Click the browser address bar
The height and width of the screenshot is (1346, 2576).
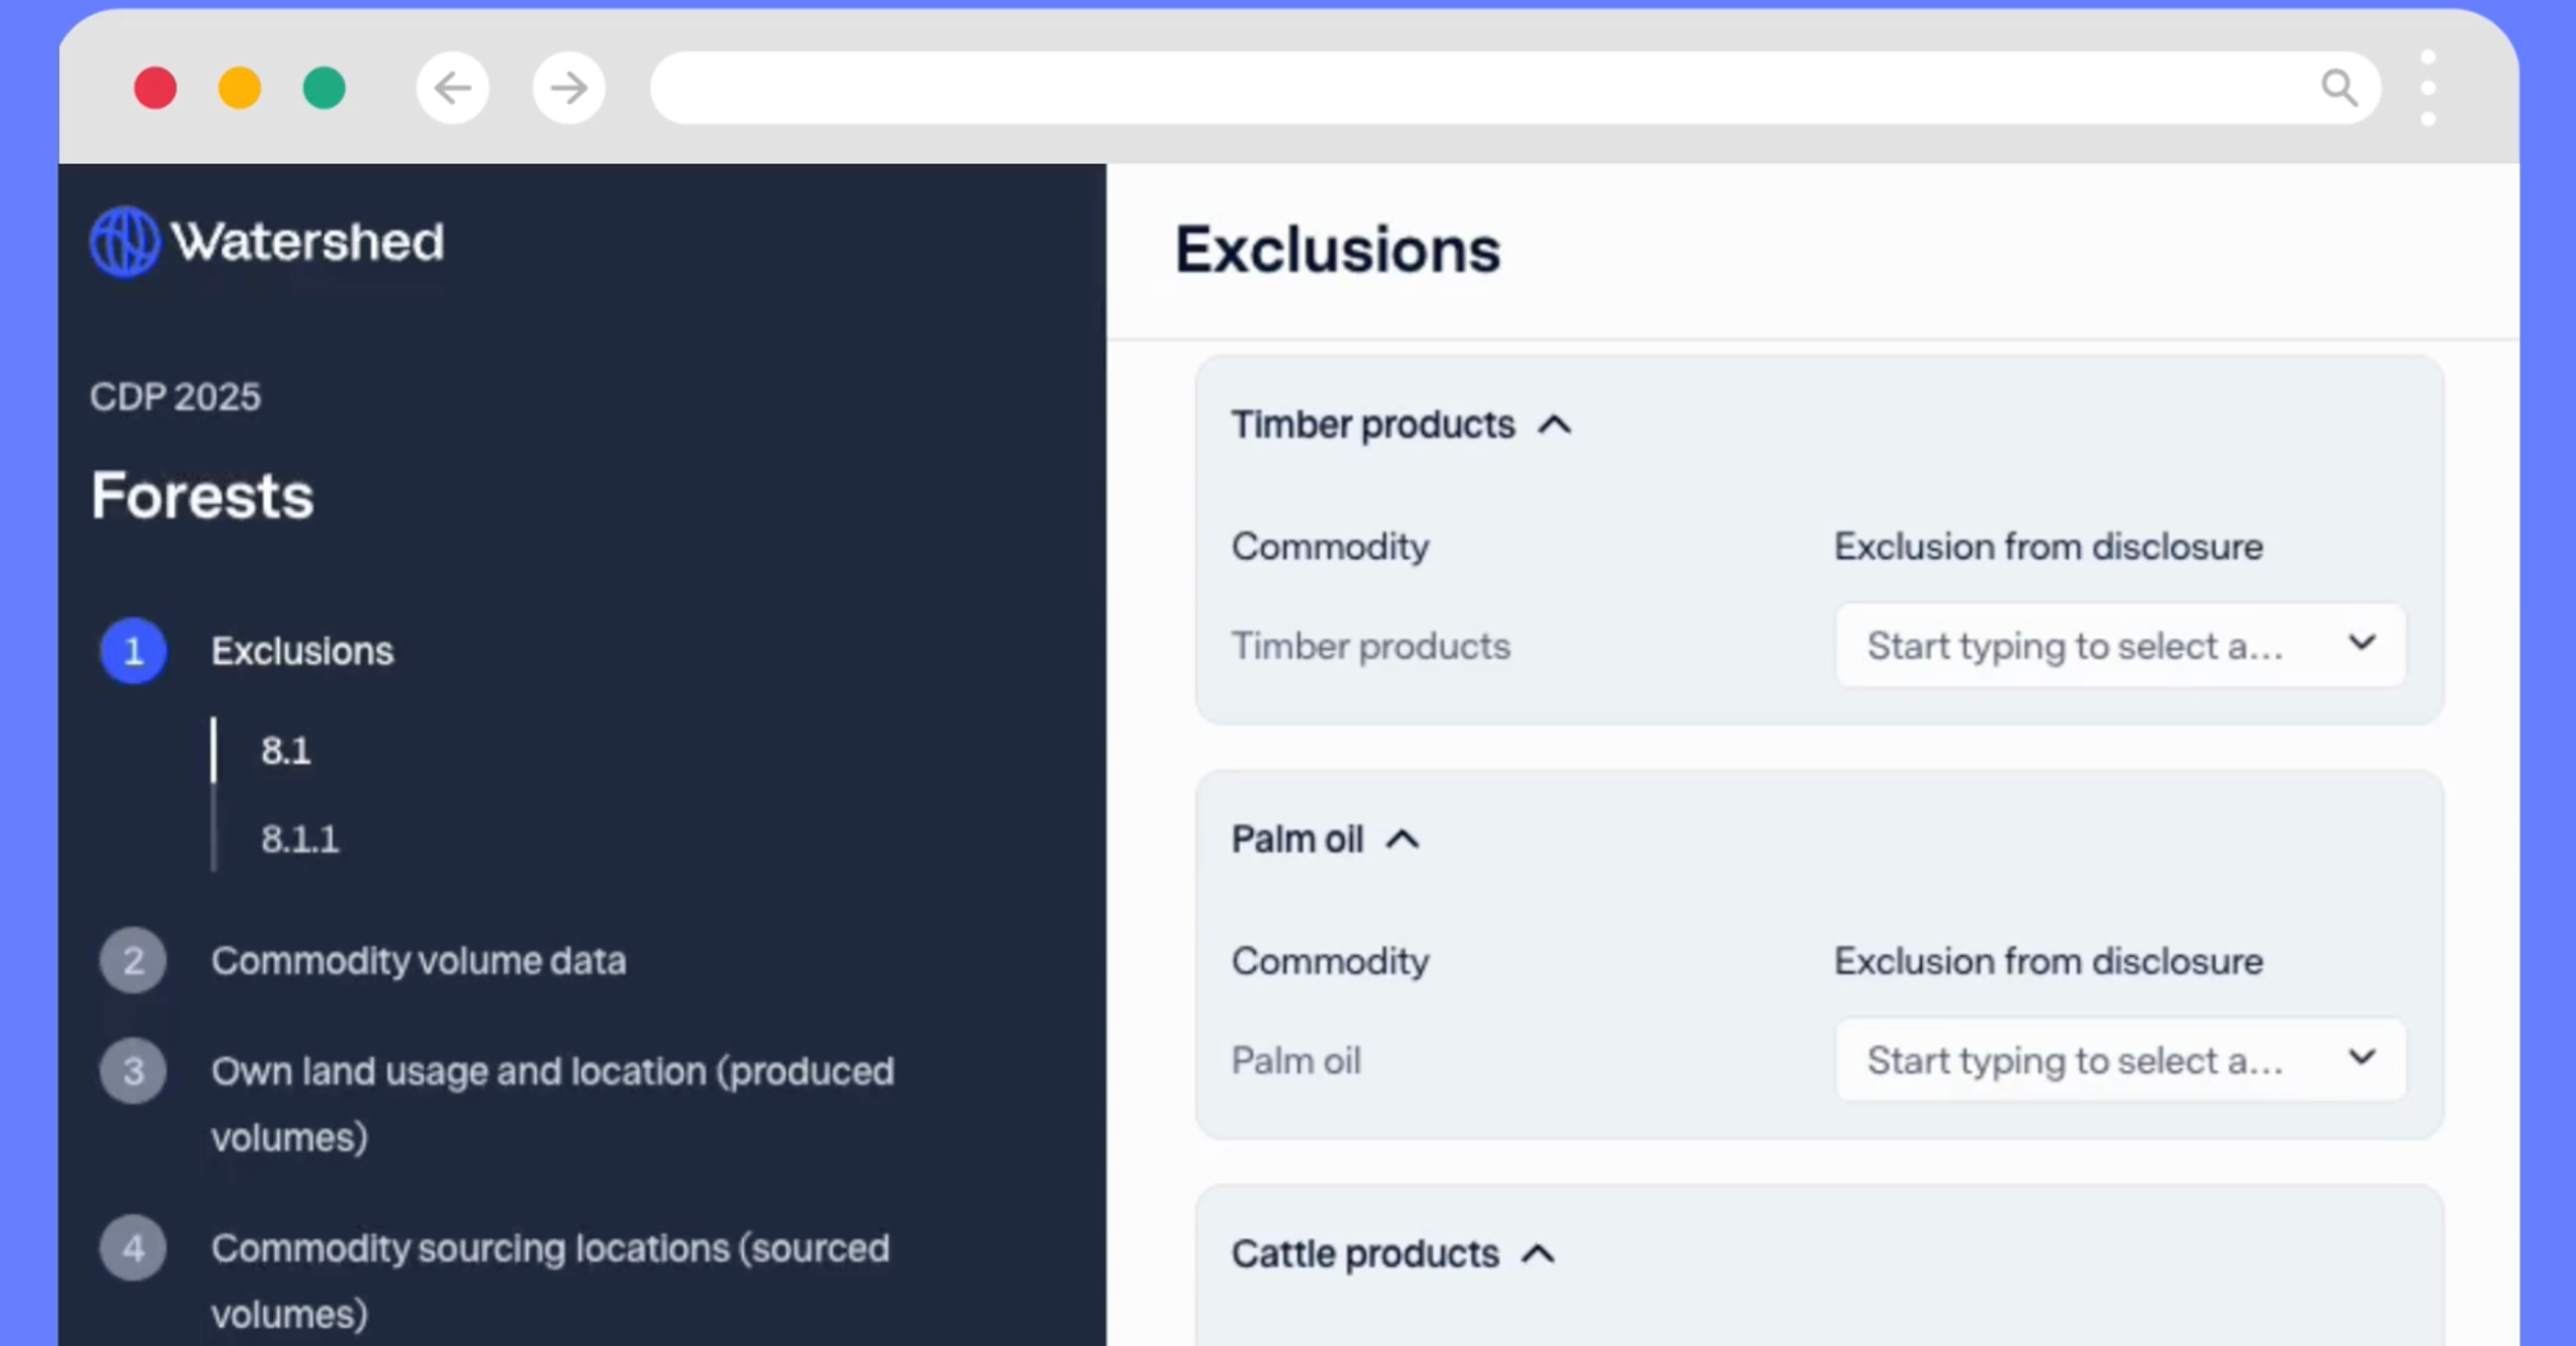1480,88
